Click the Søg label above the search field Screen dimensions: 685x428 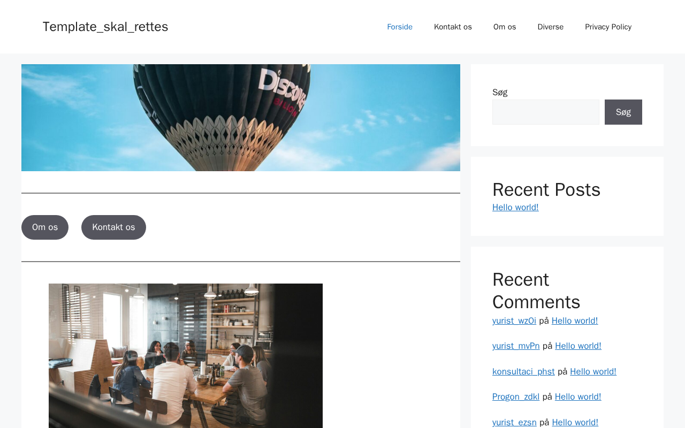[x=500, y=92]
